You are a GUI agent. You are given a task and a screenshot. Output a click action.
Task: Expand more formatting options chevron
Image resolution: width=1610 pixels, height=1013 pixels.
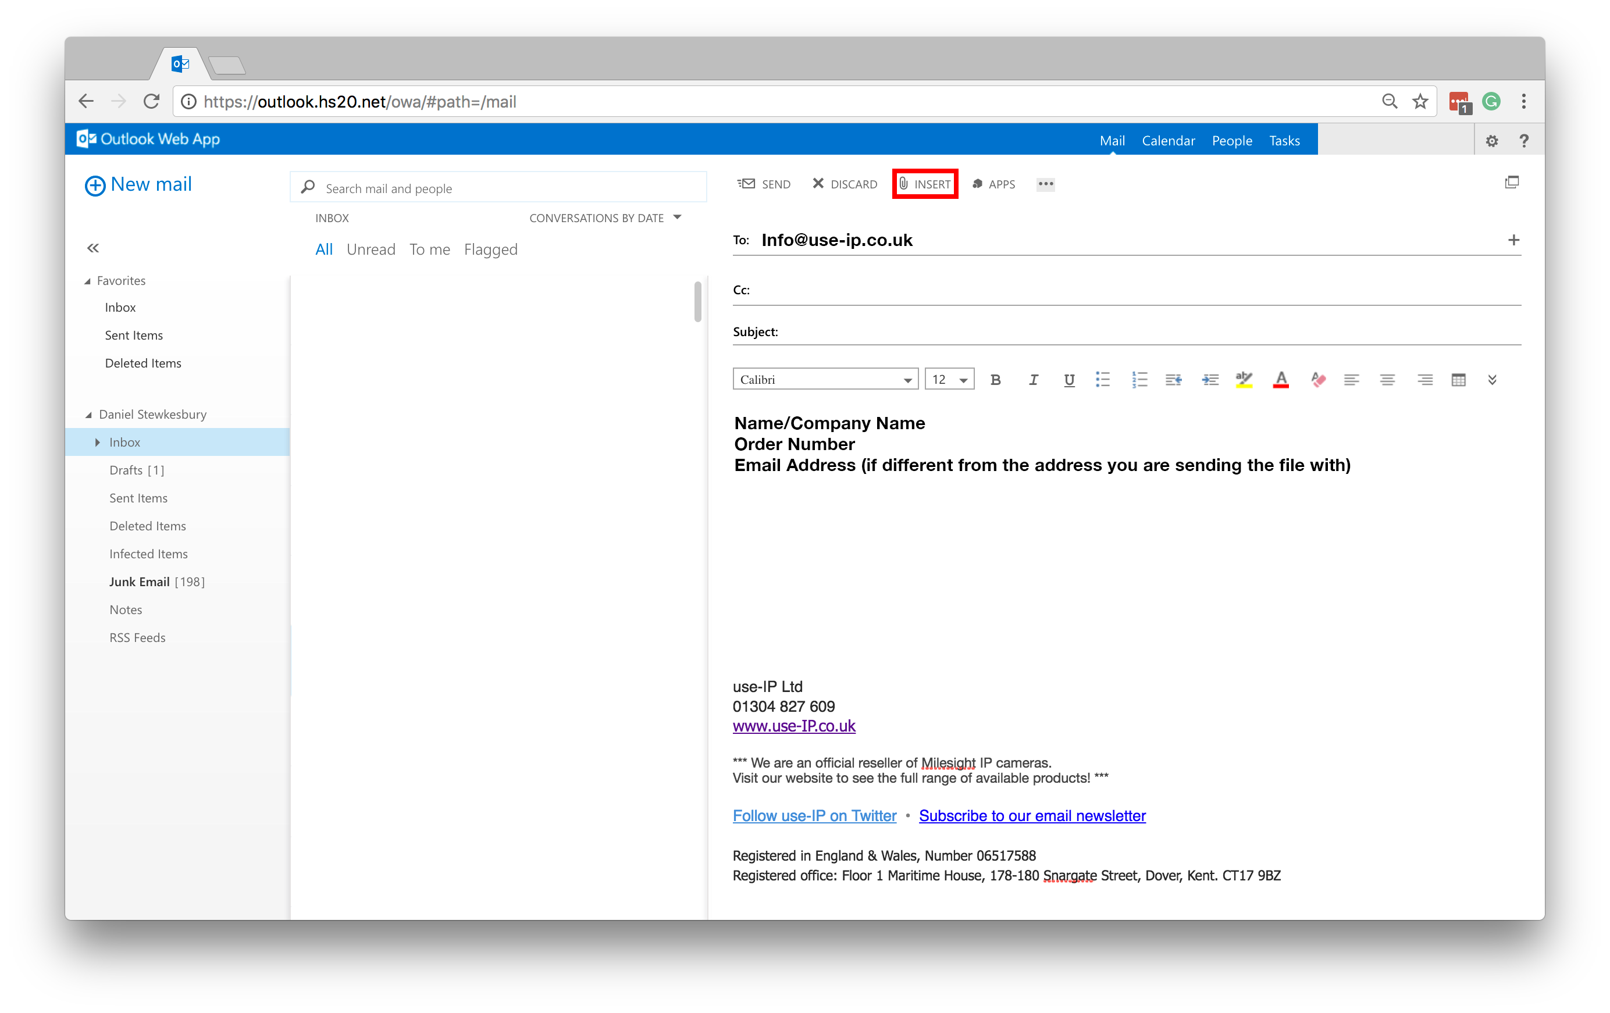[x=1493, y=379]
